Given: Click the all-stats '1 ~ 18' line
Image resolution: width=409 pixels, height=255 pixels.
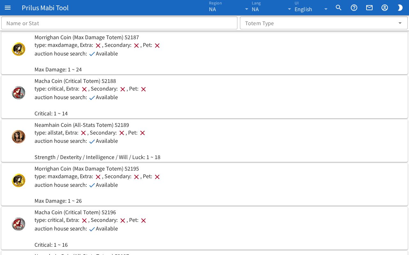Looking at the screenshot, I should (x=97, y=157).
